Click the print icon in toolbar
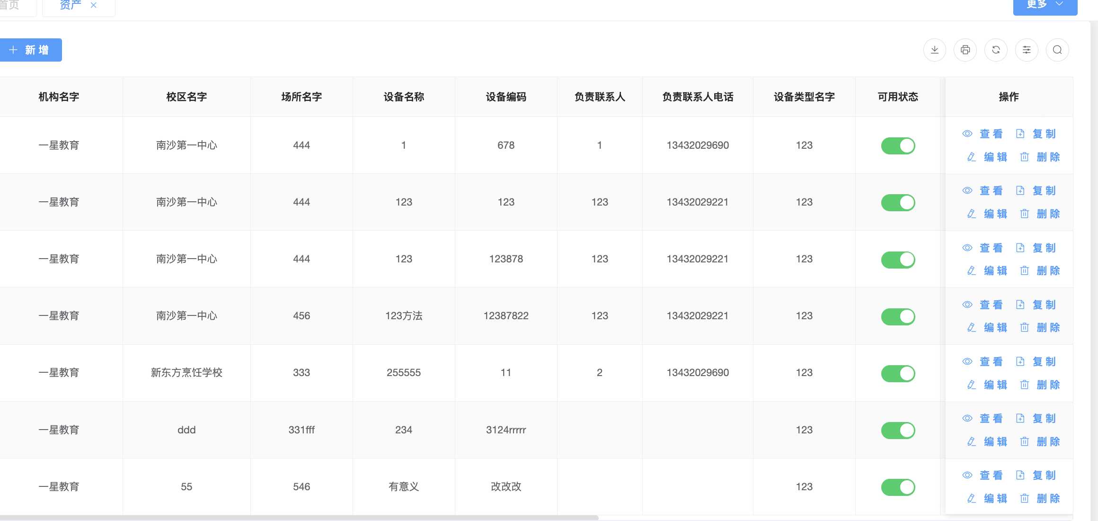This screenshot has height=521, width=1098. (965, 50)
